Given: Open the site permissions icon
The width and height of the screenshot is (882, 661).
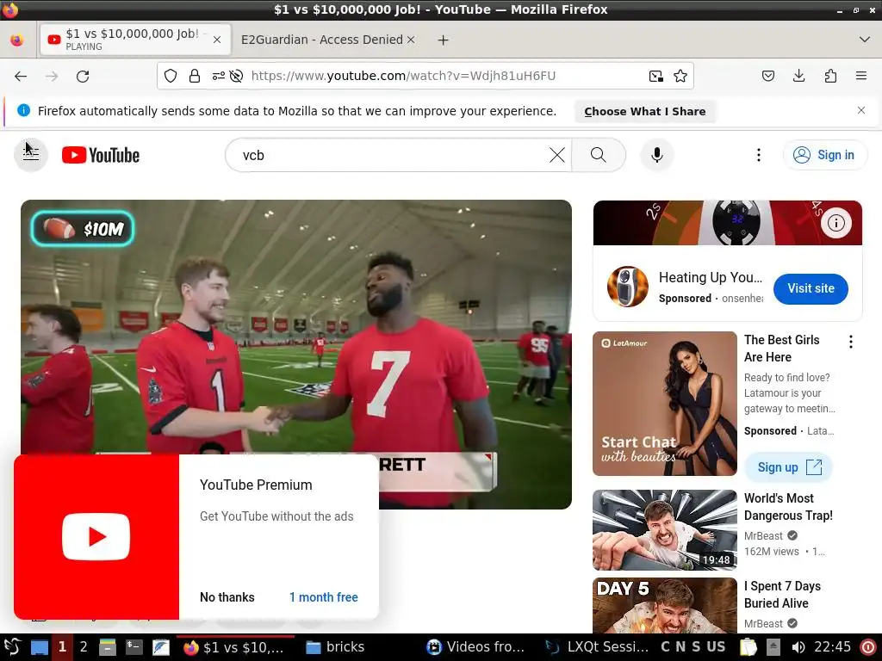Looking at the screenshot, I should coord(218,76).
